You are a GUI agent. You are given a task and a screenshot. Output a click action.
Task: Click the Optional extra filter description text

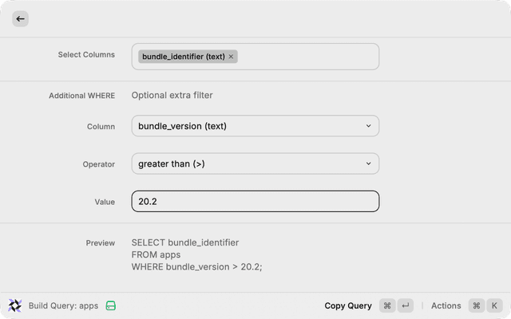pos(172,96)
